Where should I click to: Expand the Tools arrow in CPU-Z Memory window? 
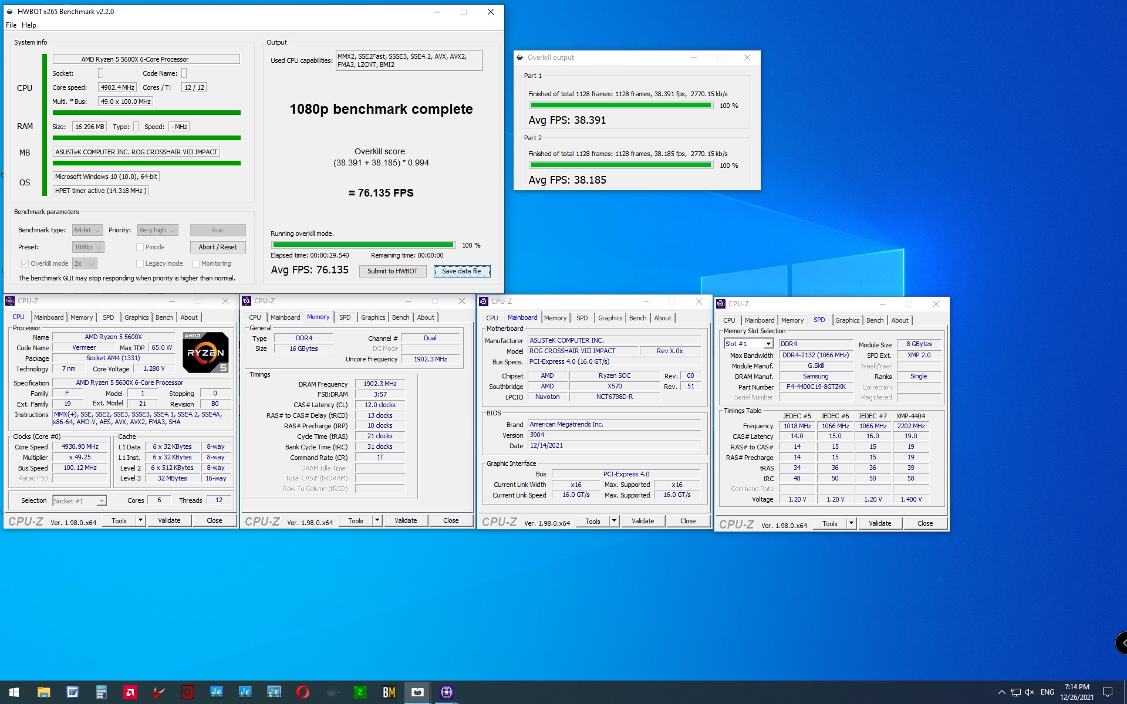tap(377, 520)
